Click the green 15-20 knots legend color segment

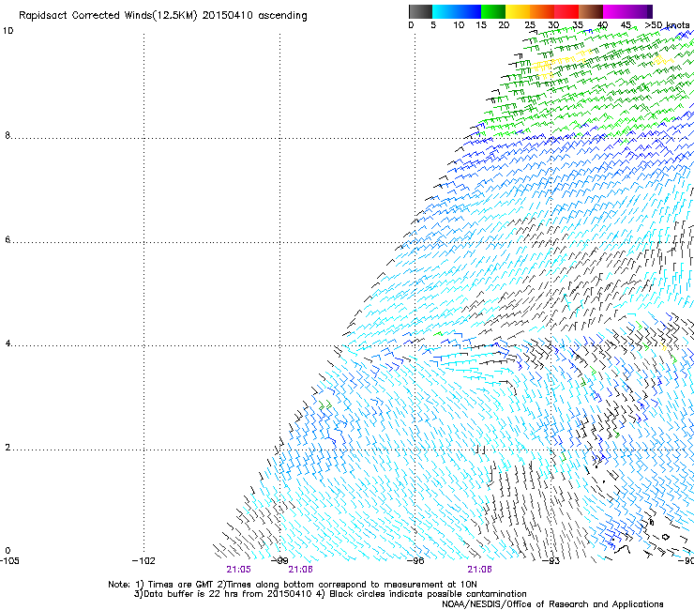coord(493,11)
